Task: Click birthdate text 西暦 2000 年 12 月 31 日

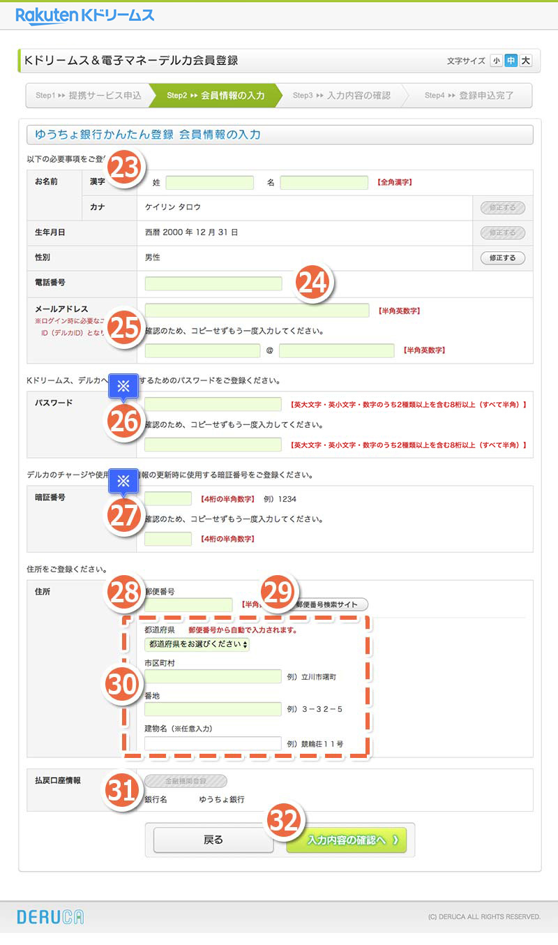Action: (x=192, y=232)
